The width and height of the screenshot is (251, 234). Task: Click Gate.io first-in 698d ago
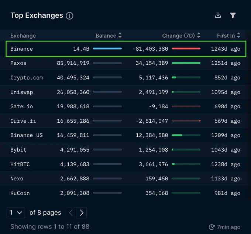pyautogui.click(x=227, y=106)
